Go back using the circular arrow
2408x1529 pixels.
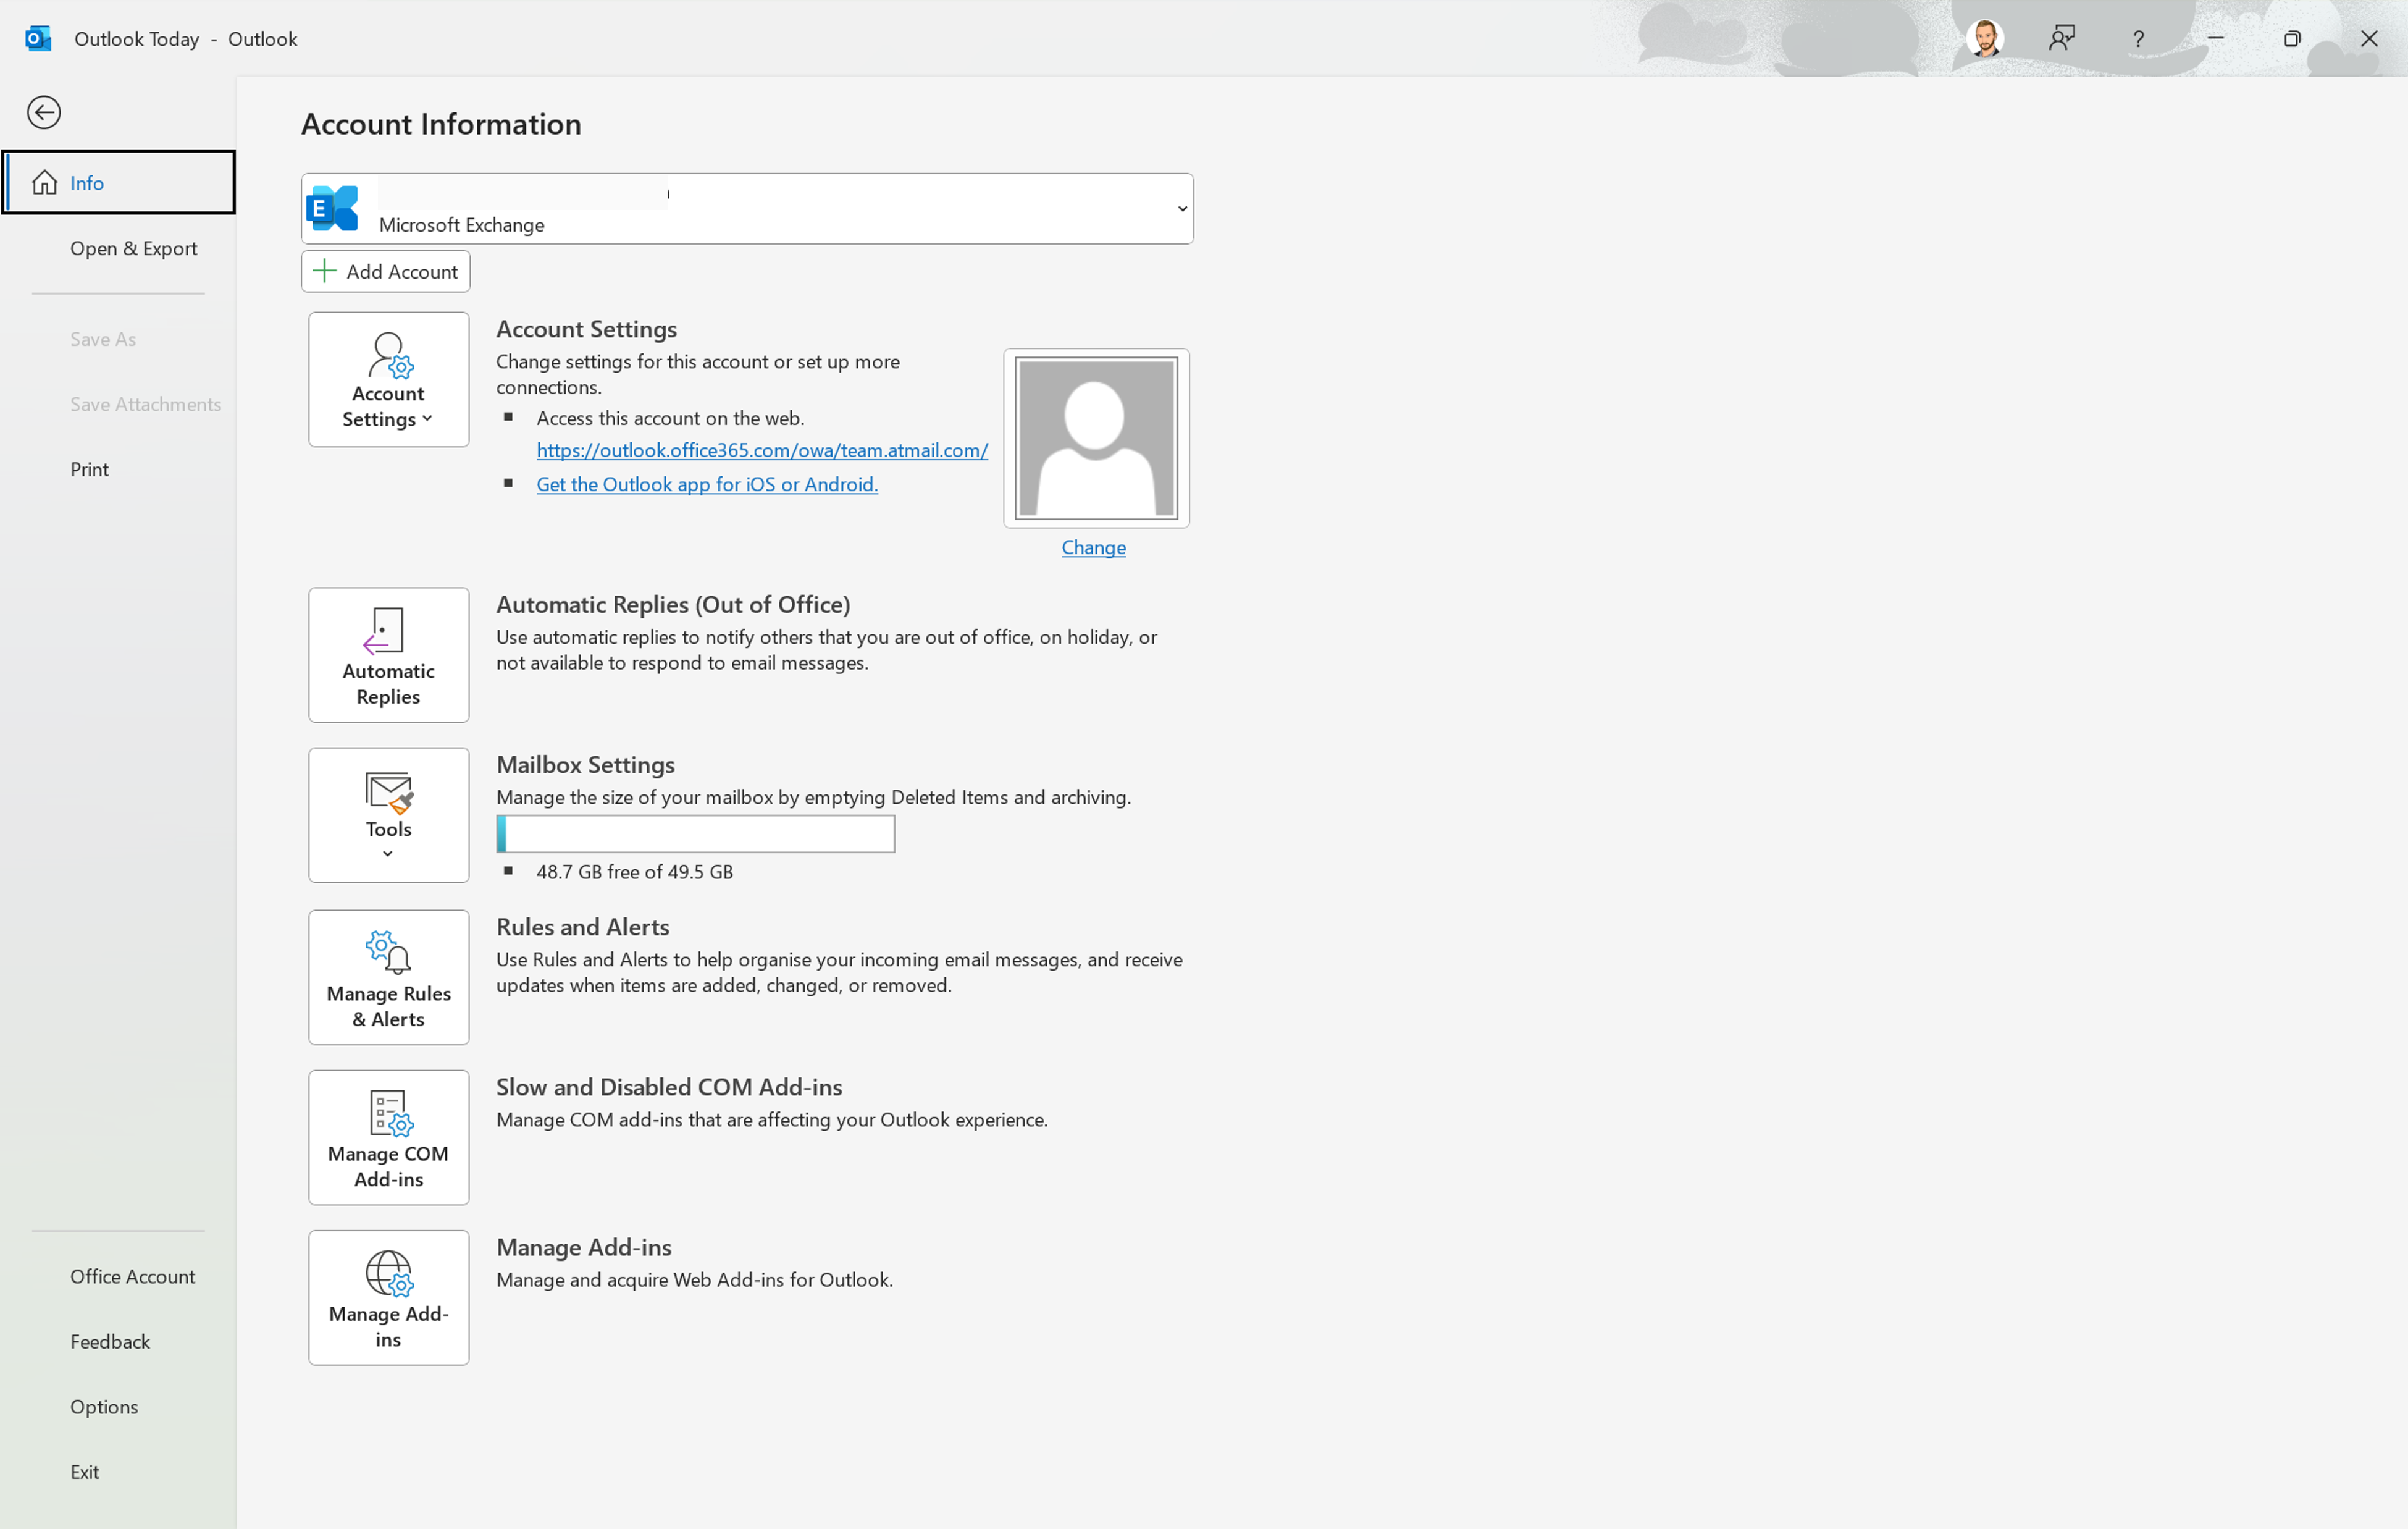pos(44,112)
